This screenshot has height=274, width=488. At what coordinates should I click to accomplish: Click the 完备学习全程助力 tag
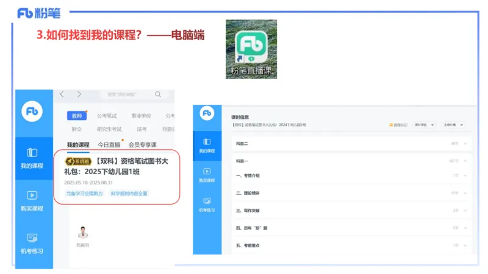84,194
